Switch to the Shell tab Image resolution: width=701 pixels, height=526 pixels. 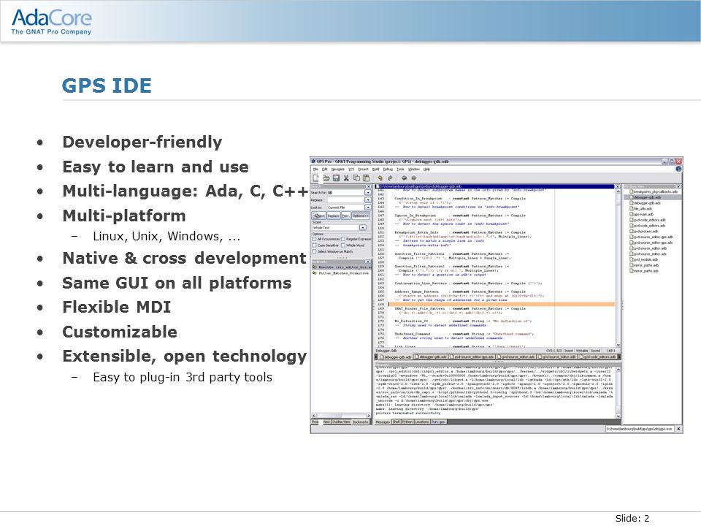pos(396,422)
